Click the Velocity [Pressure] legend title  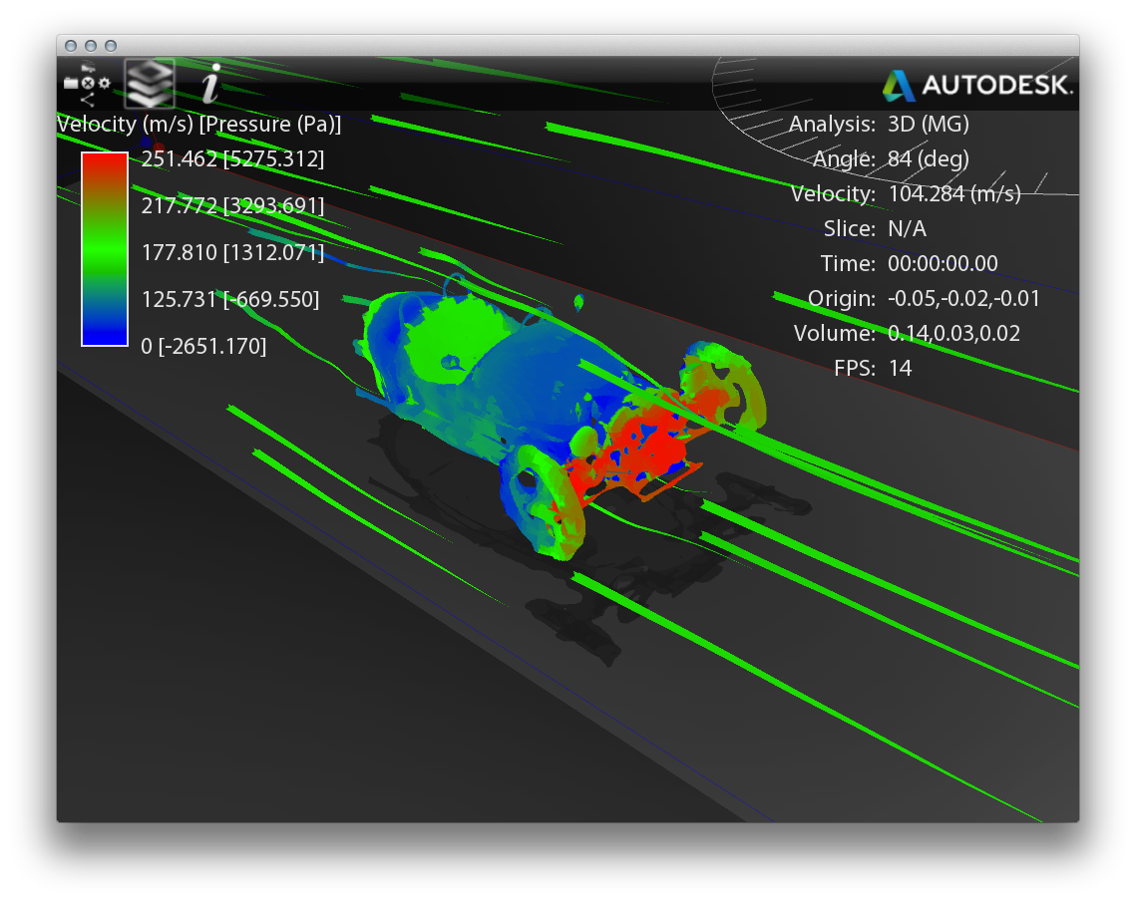click(x=199, y=125)
